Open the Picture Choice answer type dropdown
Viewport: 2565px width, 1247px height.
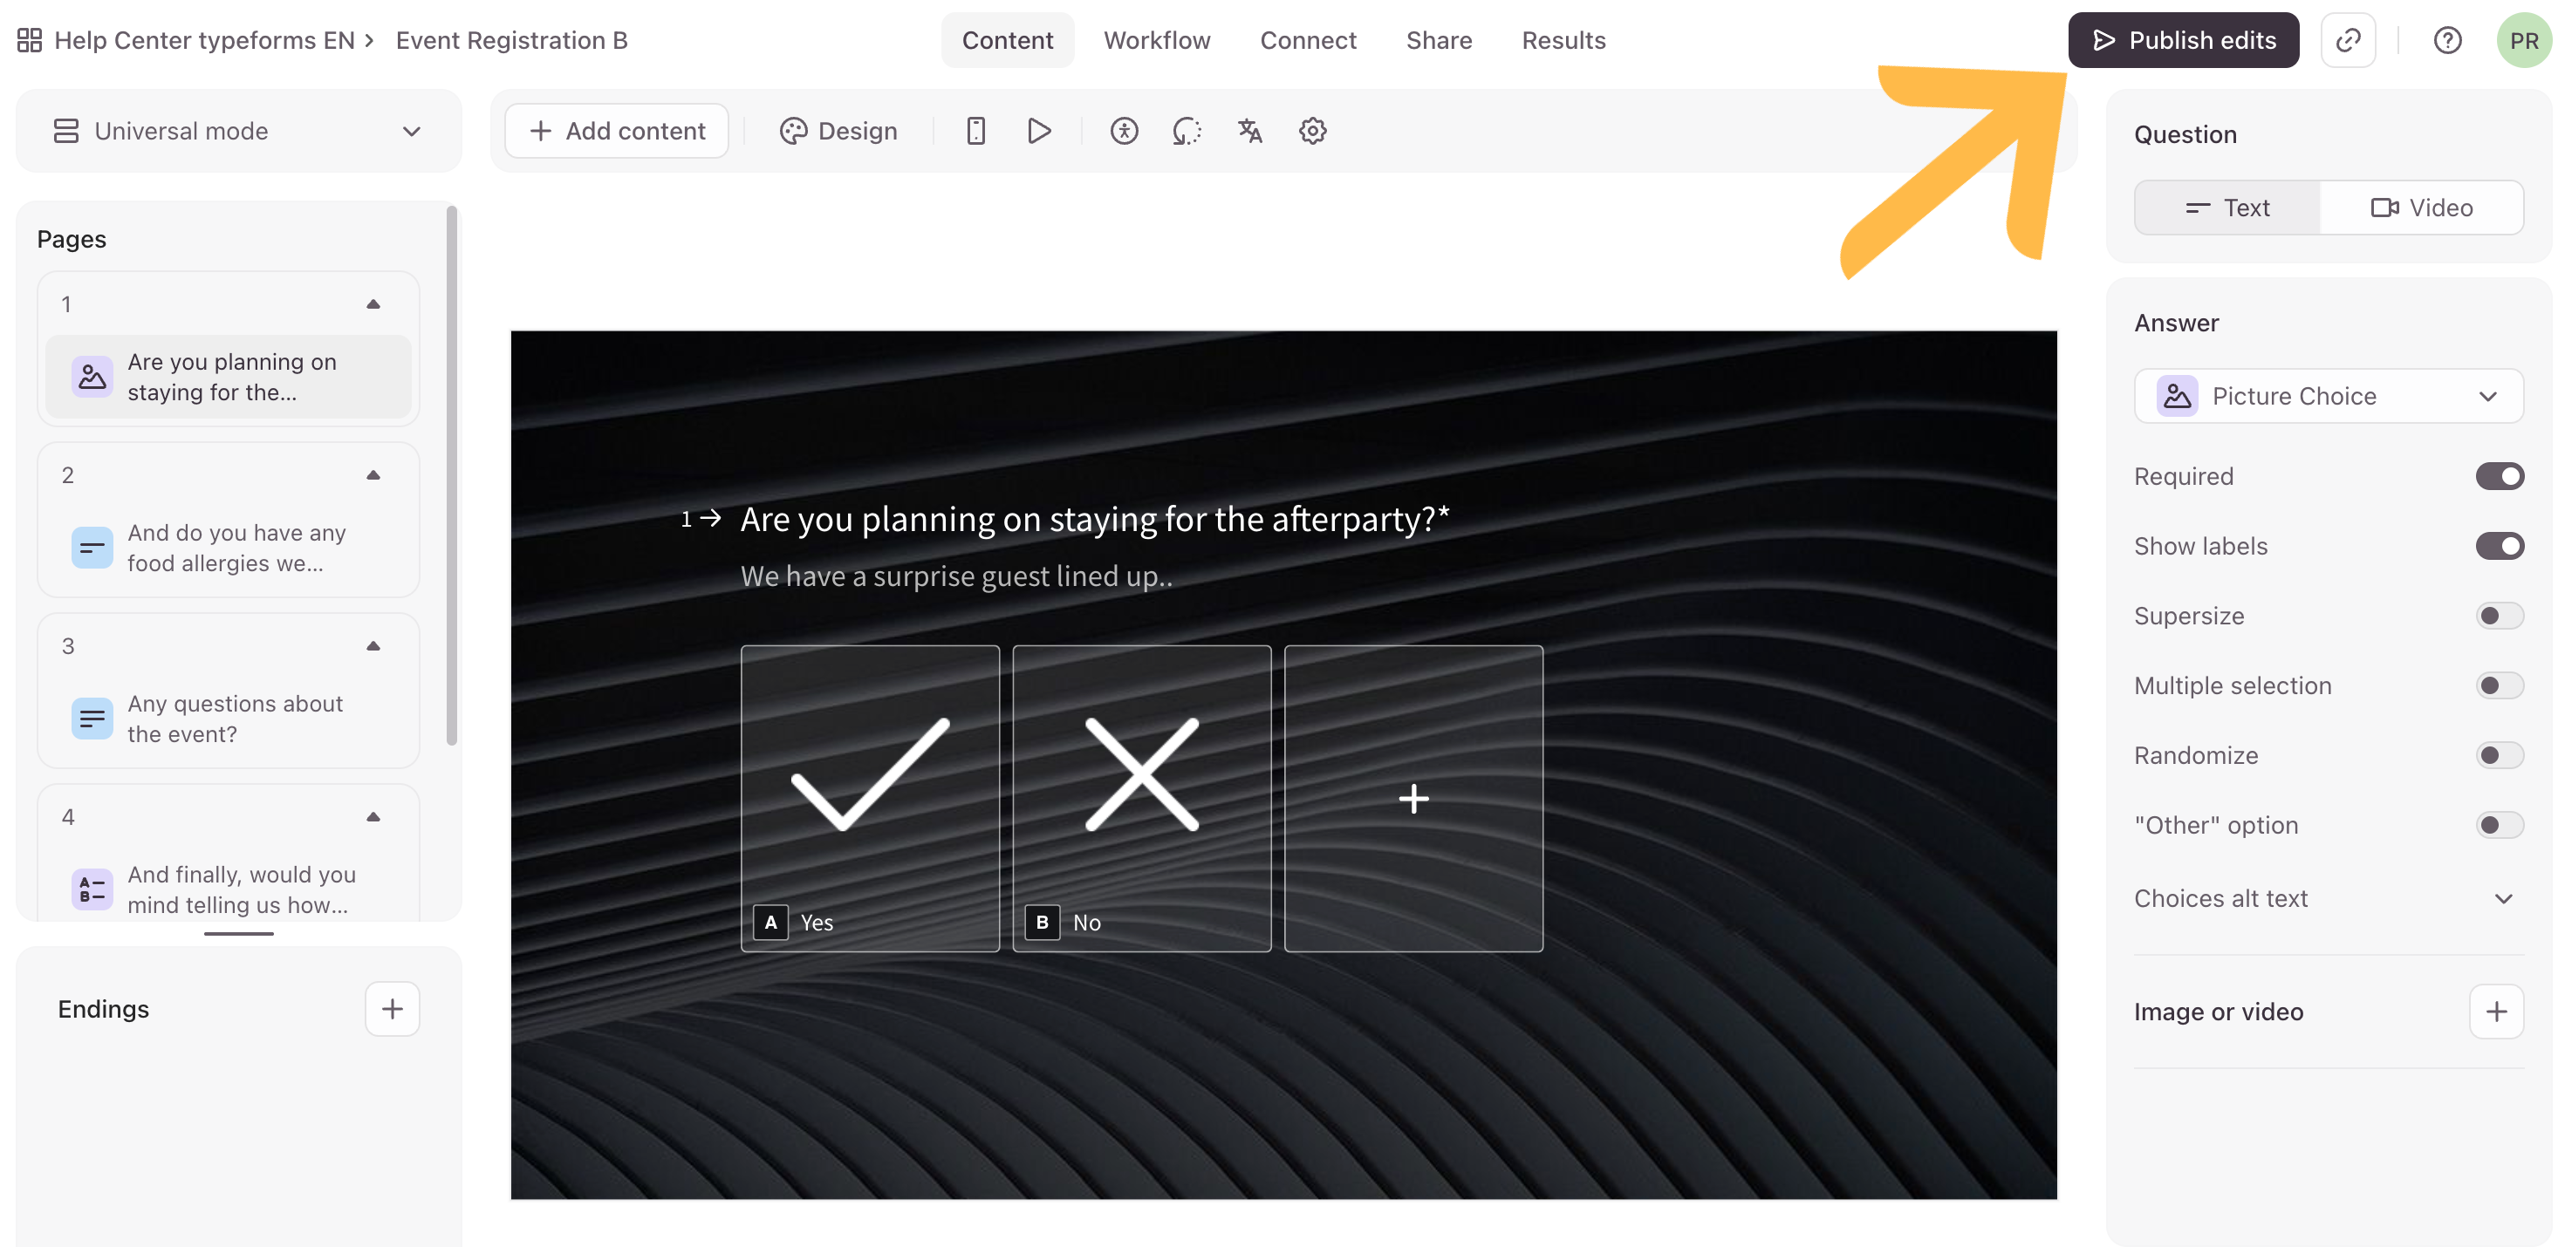[2328, 396]
